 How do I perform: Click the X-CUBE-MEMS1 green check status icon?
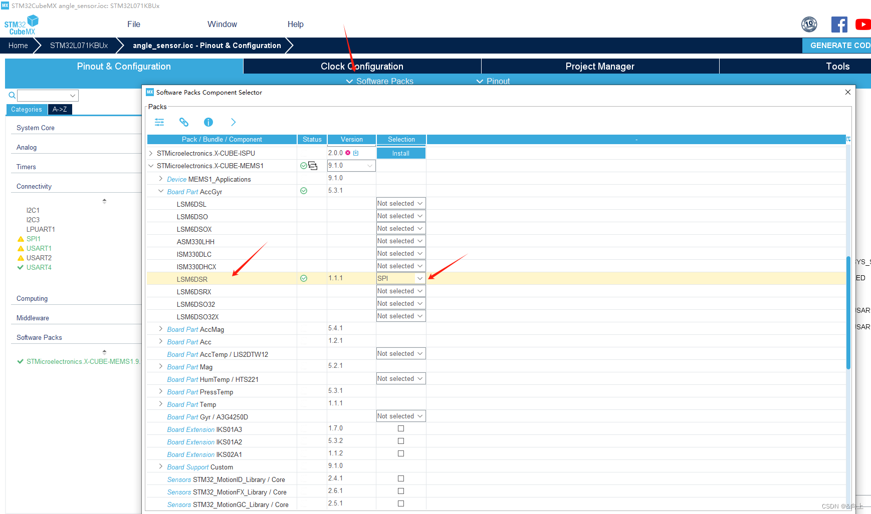point(303,166)
